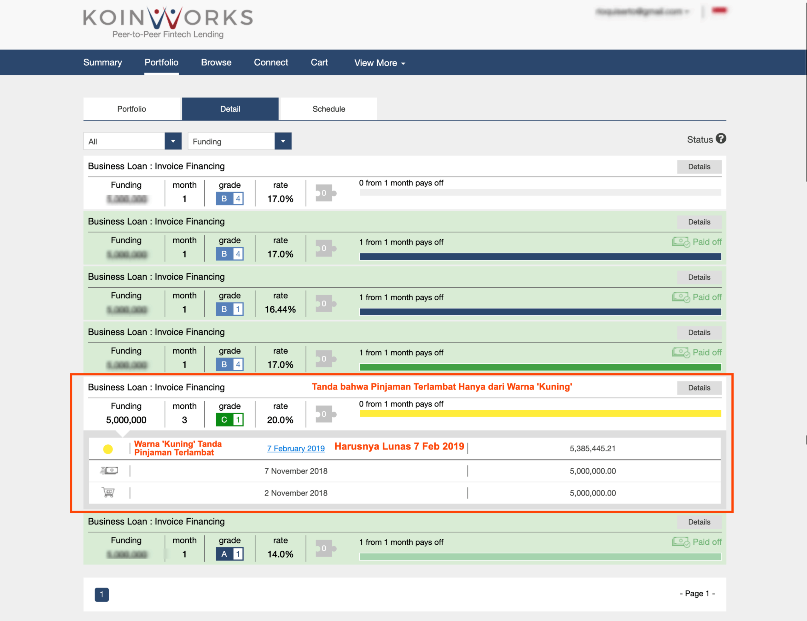807x621 pixels.
Task: Click the KoinWorks logo
Action: 167,21
